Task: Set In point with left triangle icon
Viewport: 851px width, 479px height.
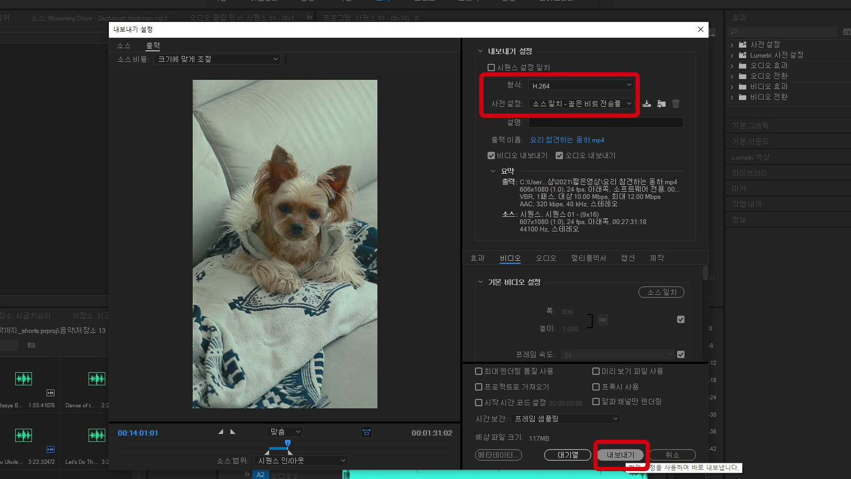Action: [221, 432]
